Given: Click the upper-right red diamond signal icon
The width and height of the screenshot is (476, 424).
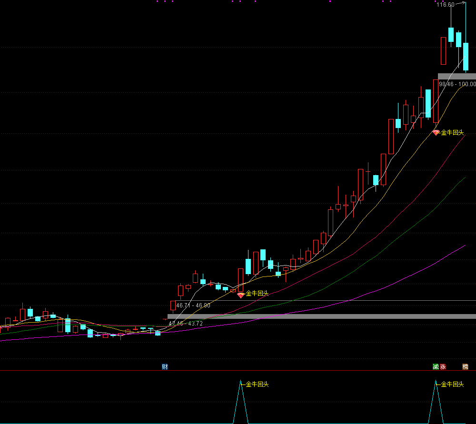Looking at the screenshot, I should coord(436,133).
